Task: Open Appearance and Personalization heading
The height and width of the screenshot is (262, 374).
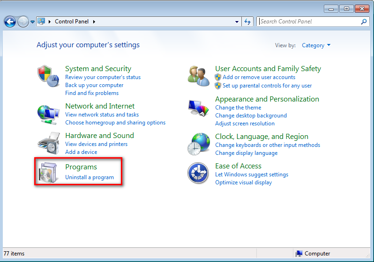Action: pos(267,99)
